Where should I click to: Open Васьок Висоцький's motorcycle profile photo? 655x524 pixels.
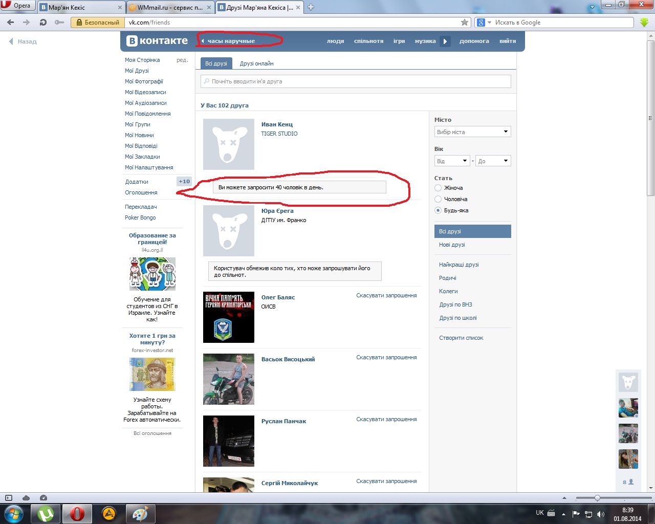point(229,379)
